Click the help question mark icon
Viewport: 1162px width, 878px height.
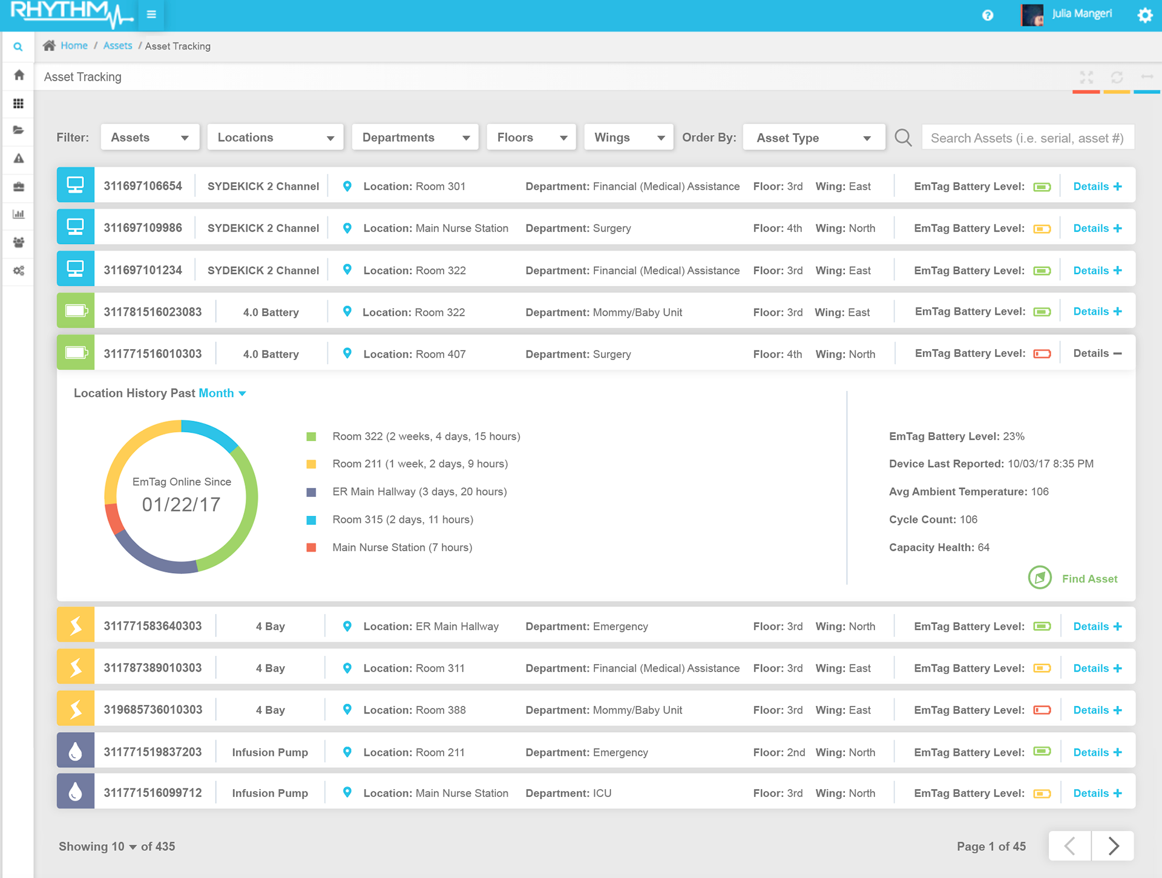[x=988, y=15]
